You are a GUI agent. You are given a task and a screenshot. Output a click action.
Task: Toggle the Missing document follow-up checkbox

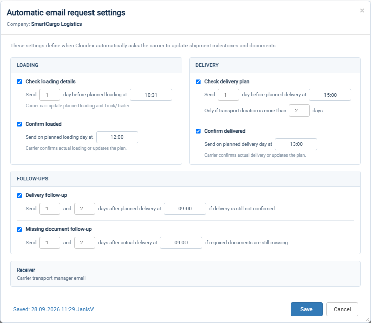tap(19, 229)
